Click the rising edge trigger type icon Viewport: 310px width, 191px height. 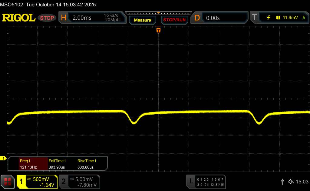point(269,18)
